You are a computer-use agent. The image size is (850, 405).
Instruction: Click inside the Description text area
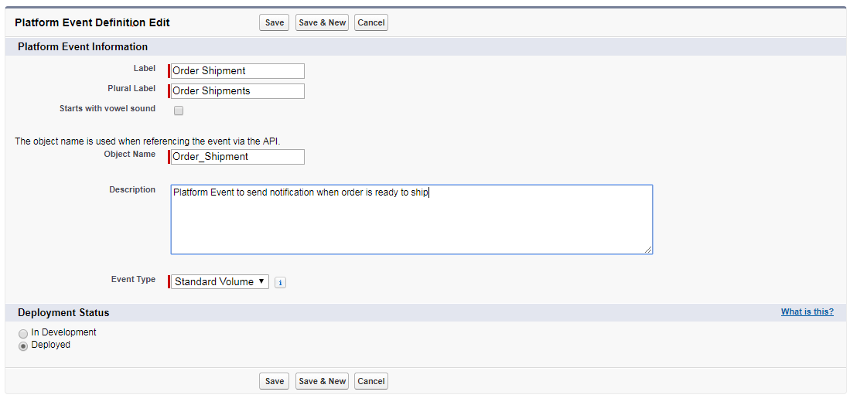tap(411, 220)
